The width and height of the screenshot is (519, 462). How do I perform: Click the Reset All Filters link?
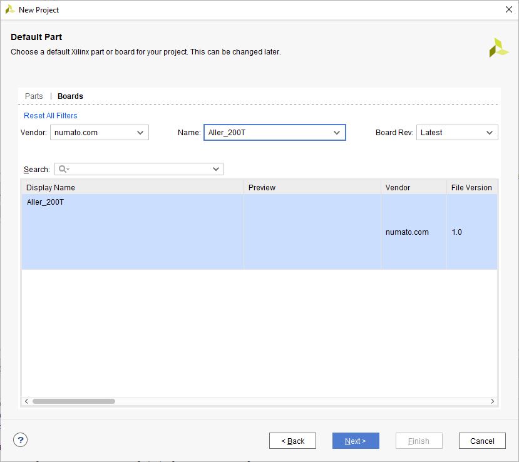click(x=51, y=115)
